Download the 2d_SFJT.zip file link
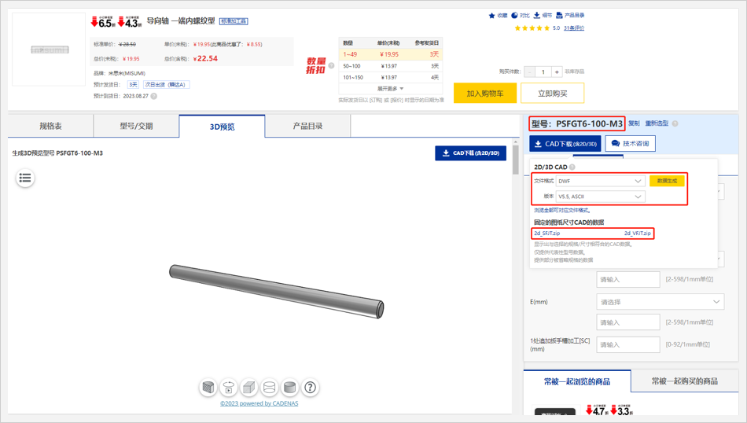The height and width of the screenshot is (423, 747). (x=547, y=234)
